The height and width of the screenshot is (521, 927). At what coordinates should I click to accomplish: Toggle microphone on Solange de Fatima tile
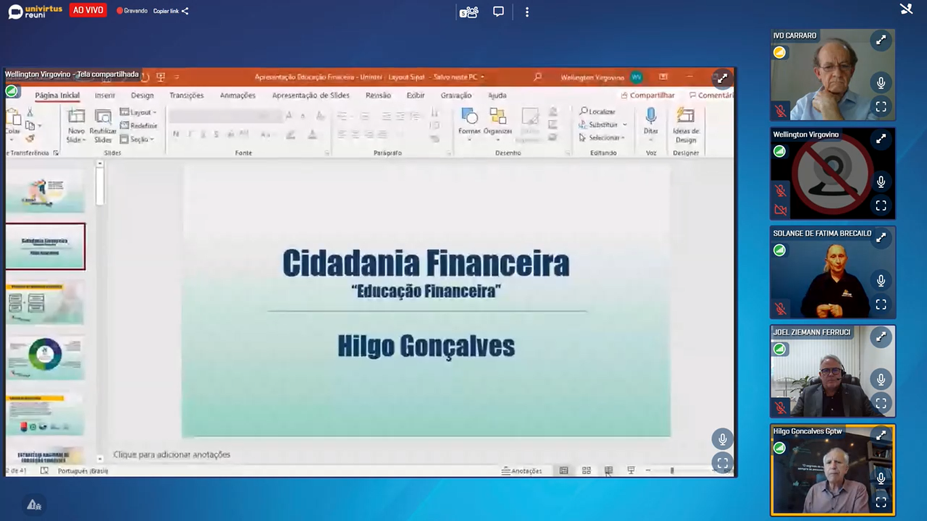(x=880, y=280)
